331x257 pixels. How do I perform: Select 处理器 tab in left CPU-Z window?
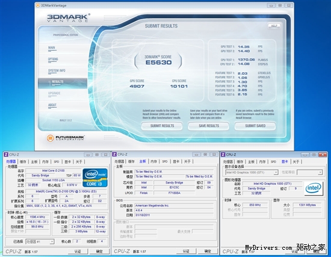11,161
